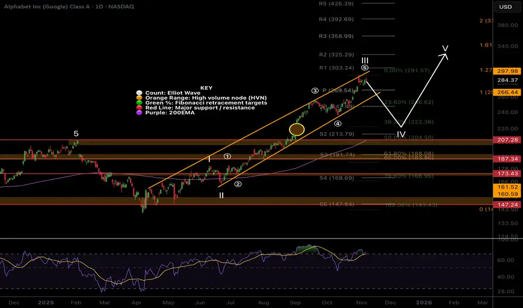The image size is (523, 308).
Task: Click the 60.00 level on the RSI axis
Action: tap(505, 260)
